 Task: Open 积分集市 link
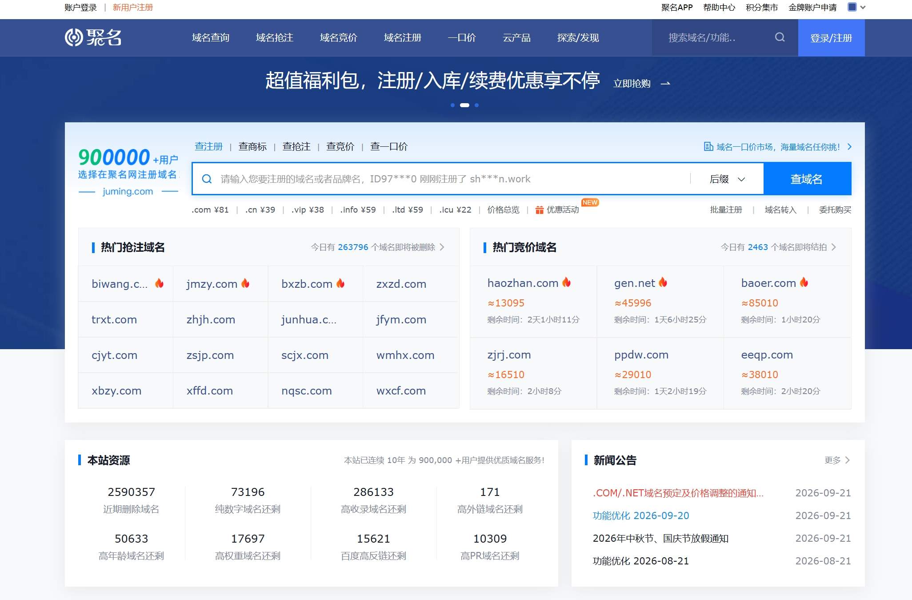pyautogui.click(x=762, y=7)
